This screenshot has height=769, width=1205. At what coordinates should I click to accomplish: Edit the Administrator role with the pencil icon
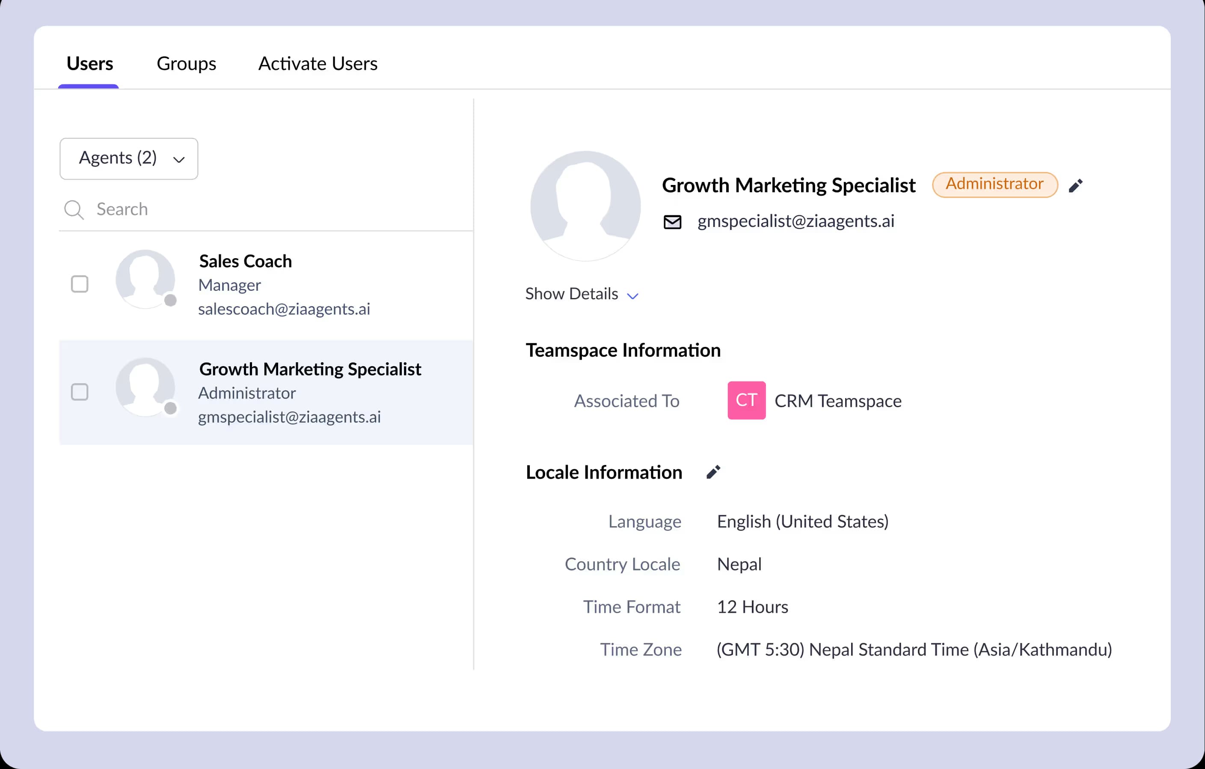(1075, 186)
